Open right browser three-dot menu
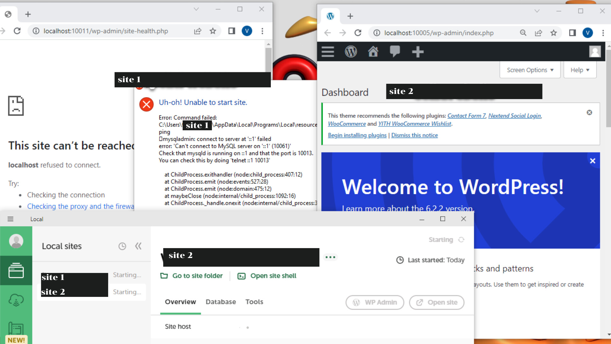The width and height of the screenshot is (611, 344). click(603, 33)
